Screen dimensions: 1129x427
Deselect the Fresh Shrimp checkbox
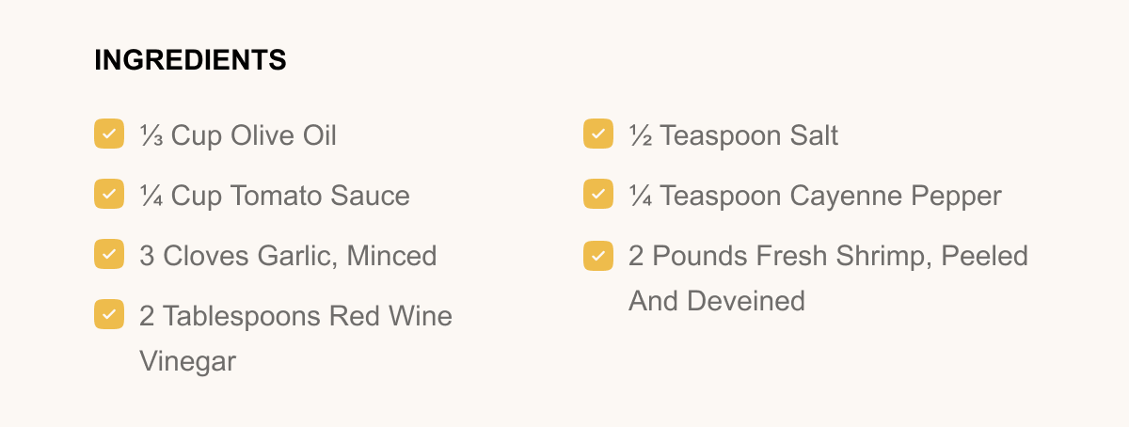(x=598, y=254)
